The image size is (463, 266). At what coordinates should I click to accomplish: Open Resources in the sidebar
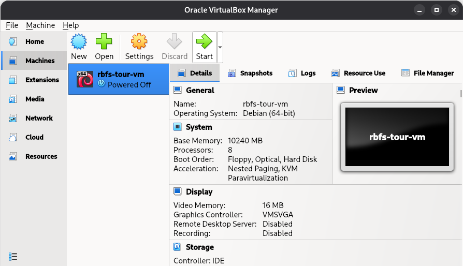pyautogui.click(x=34, y=157)
